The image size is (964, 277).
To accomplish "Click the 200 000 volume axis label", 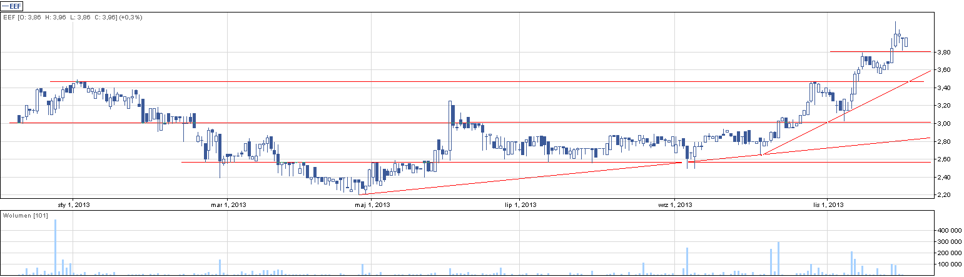I will pos(948,253).
